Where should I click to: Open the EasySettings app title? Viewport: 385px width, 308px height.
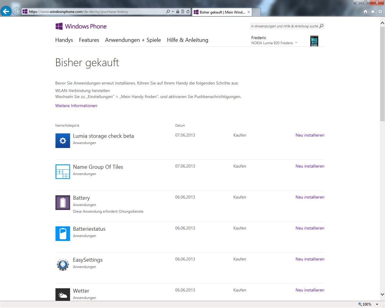[88, 260]
